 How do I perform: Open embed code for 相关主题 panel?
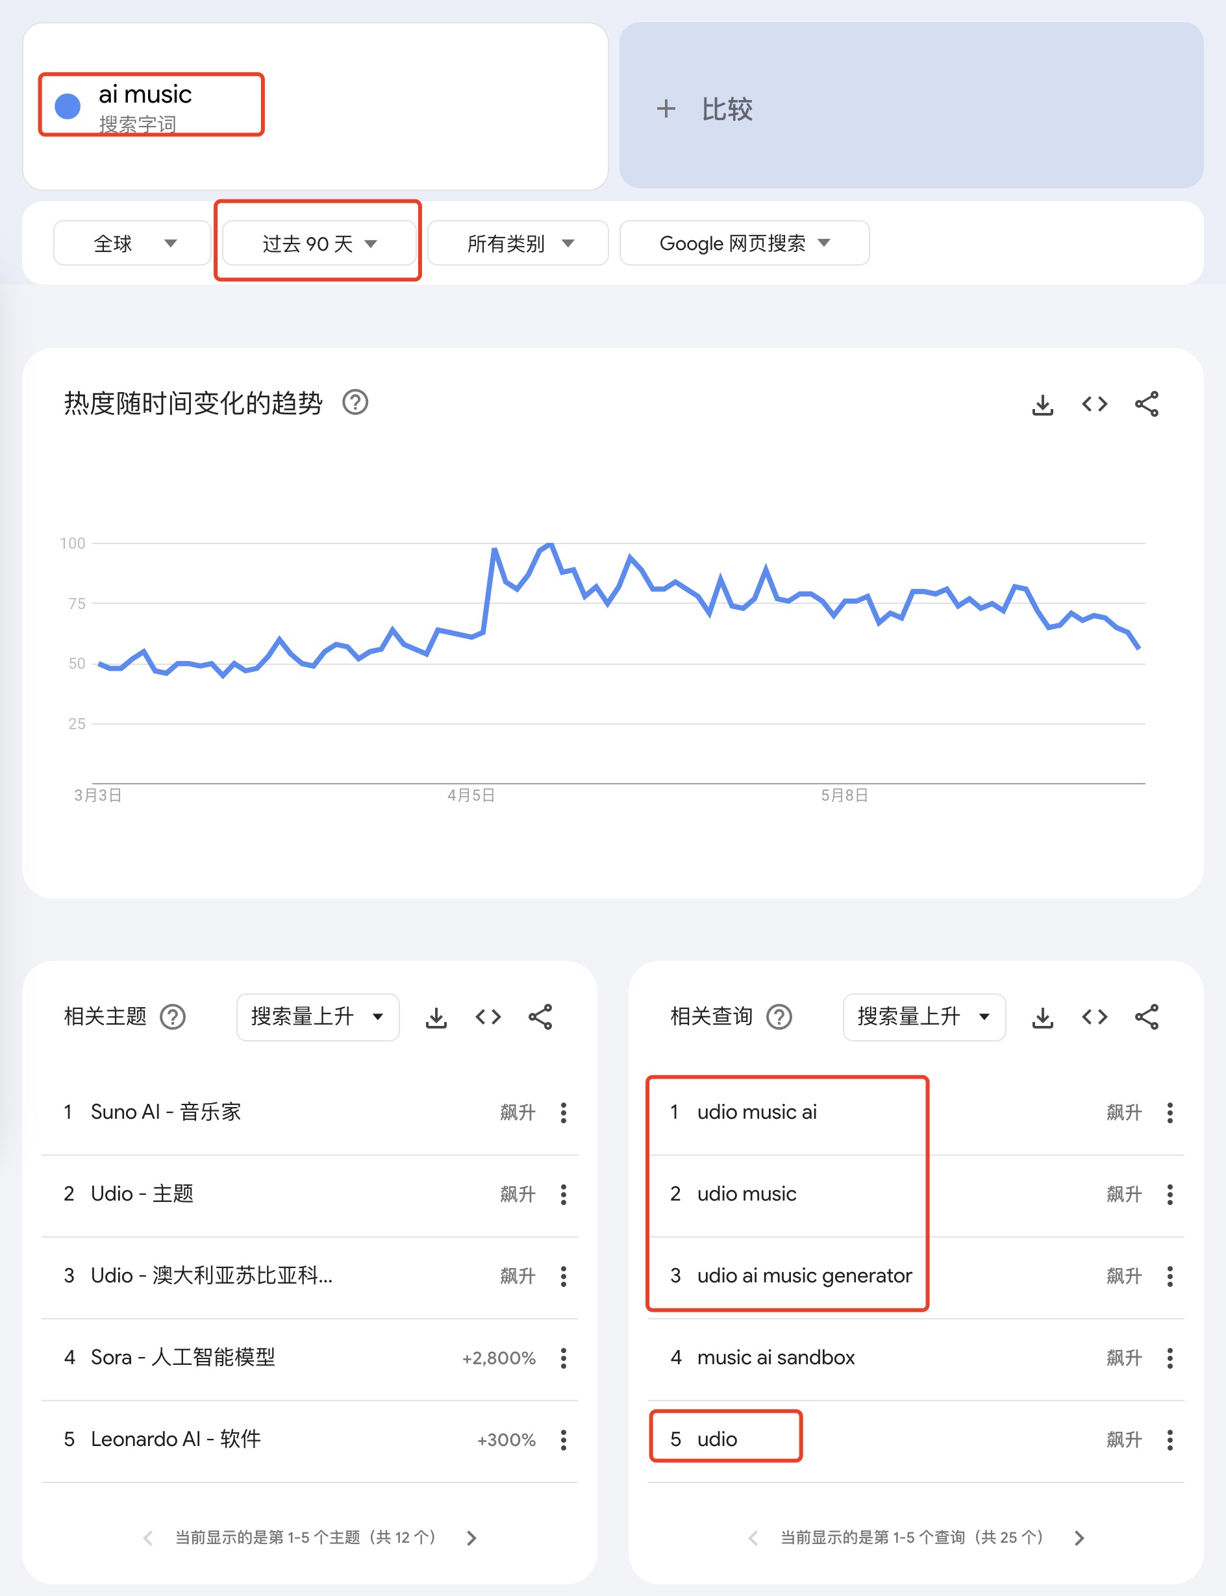pyautogui.click(x=488, y=1017)
